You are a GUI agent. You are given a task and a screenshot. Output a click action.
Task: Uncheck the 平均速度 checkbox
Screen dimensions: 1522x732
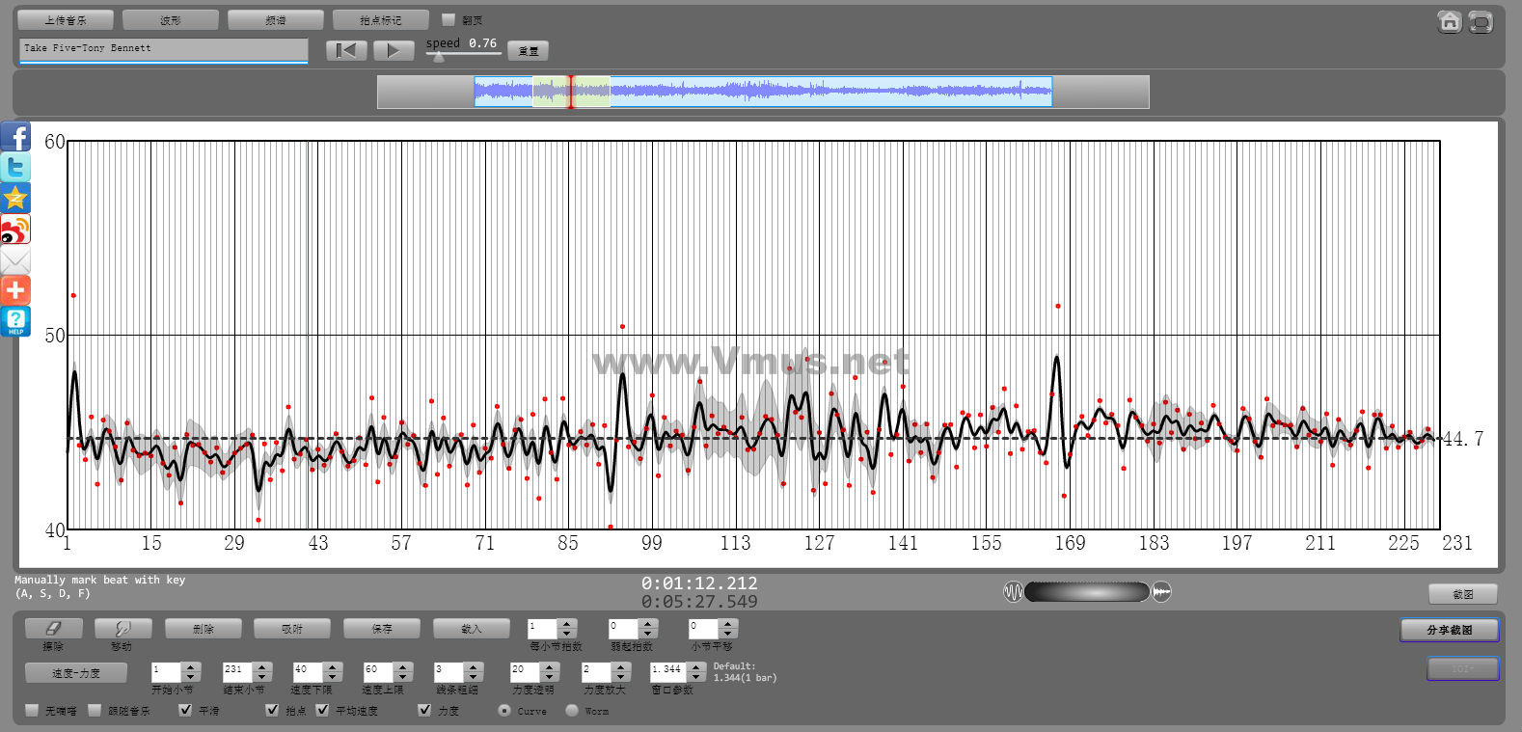pos(323,710)
